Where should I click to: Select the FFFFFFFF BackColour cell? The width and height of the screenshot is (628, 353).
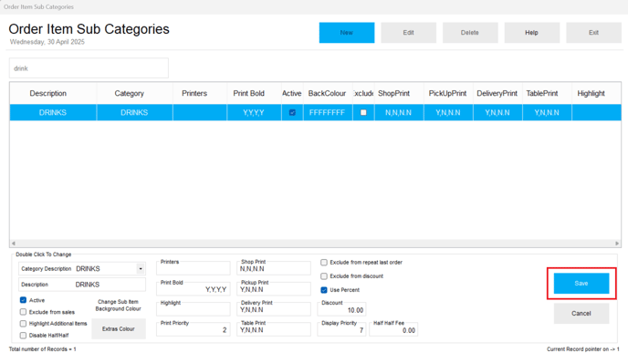(x=327, y=112)
